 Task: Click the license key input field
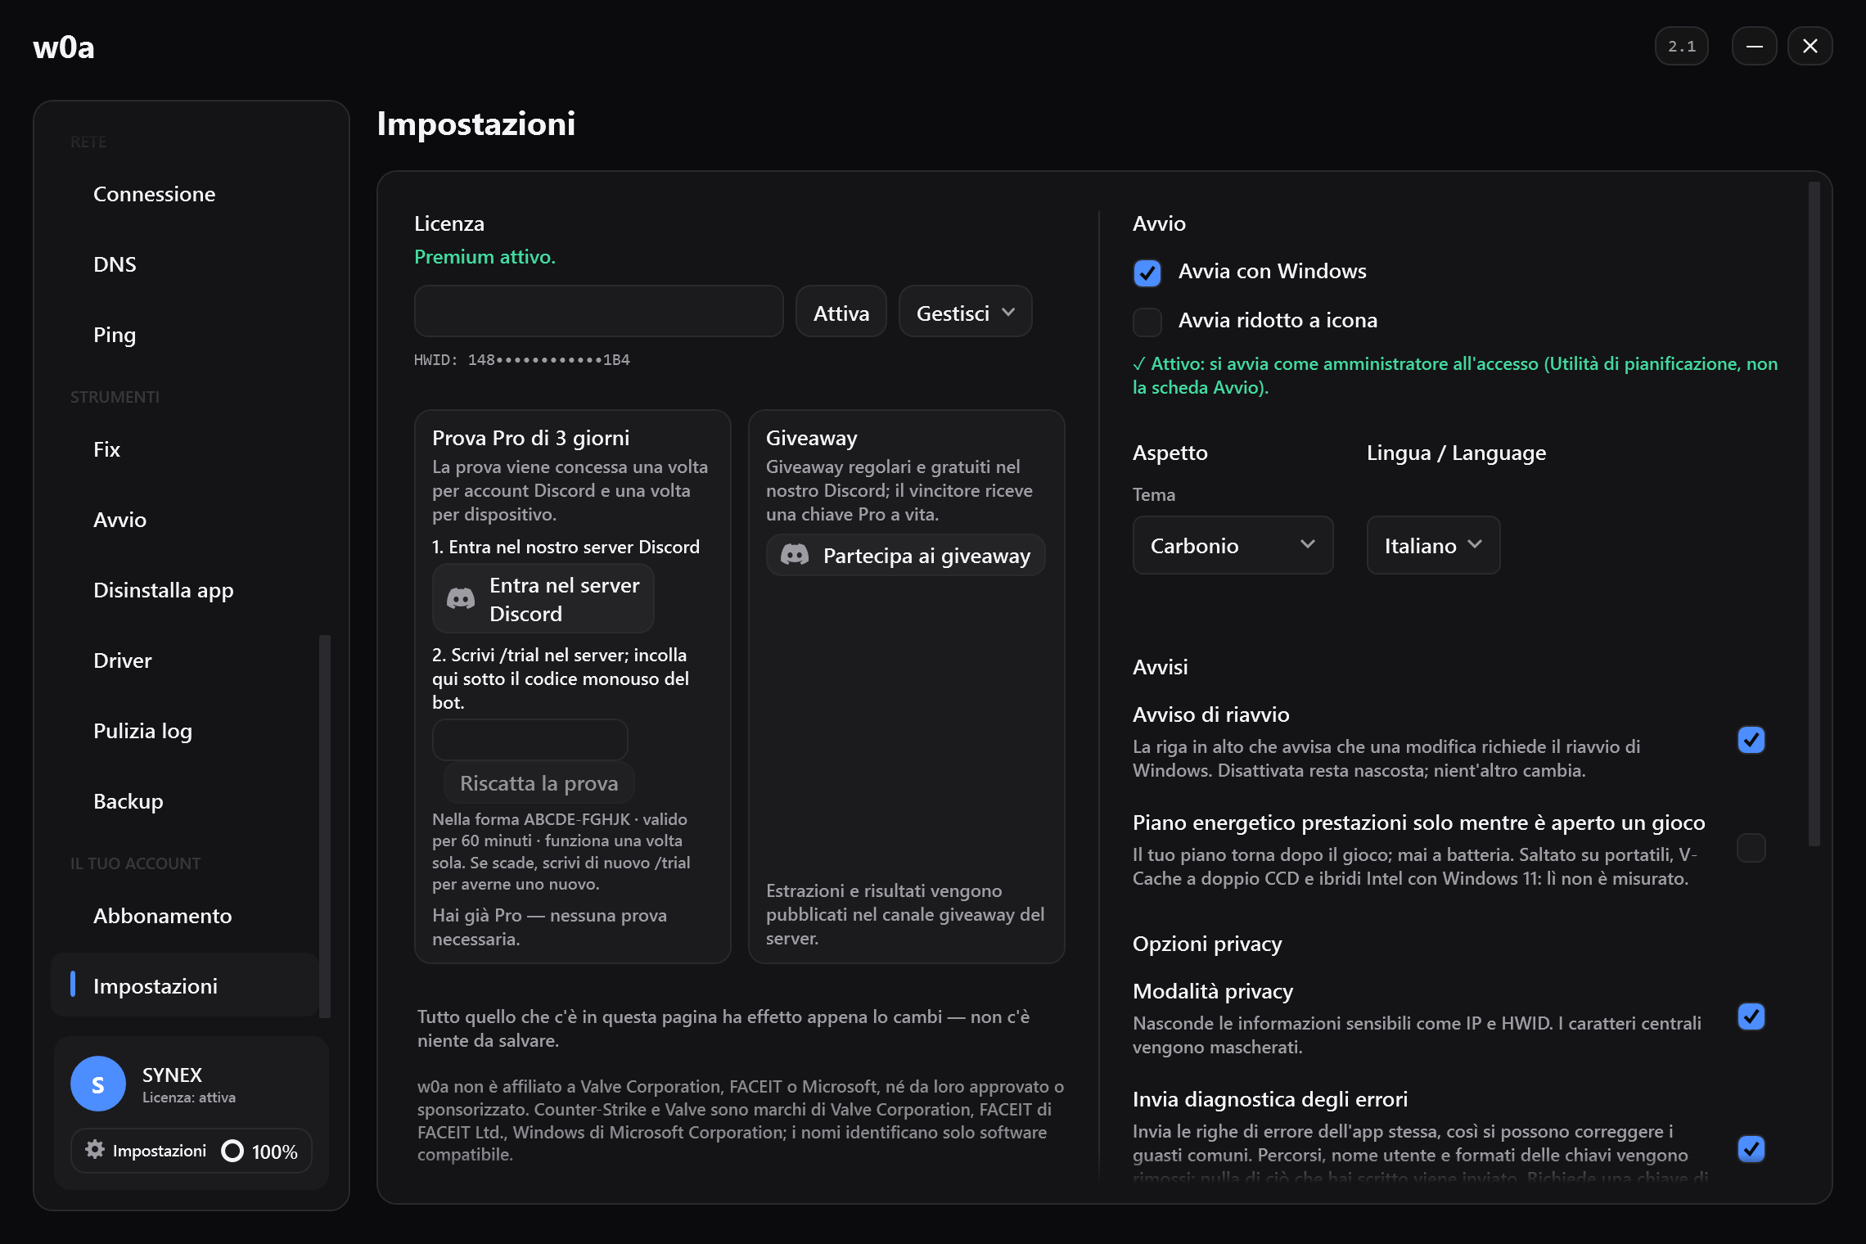[598, 312]
